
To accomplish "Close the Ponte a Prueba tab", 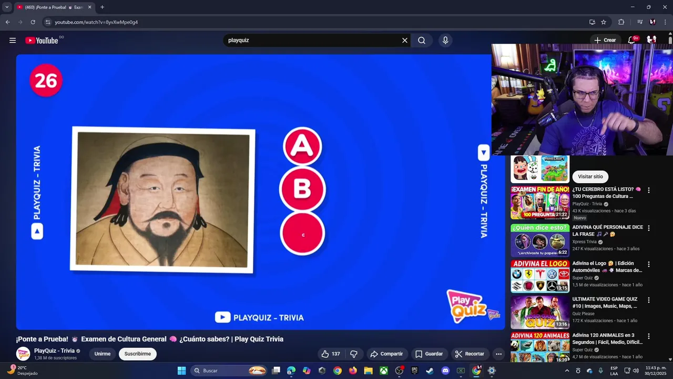I will click(x=89, y=7).
